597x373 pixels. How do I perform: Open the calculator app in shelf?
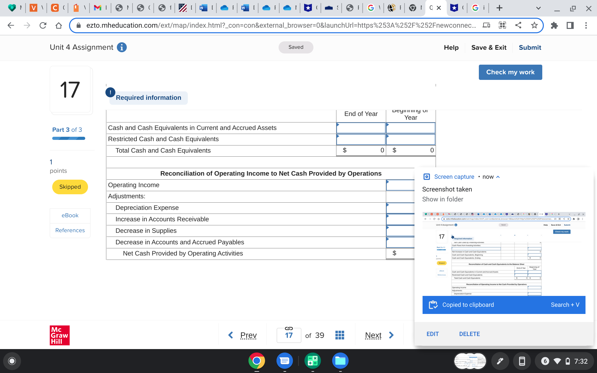click(312, 361)
